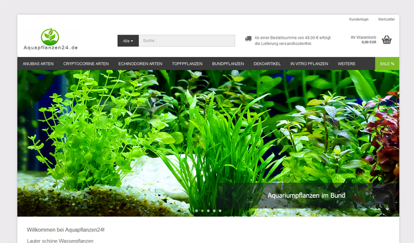Click into the 'Suche...' search field
This screenshot has width=414, height=243.
click(186, 41)
